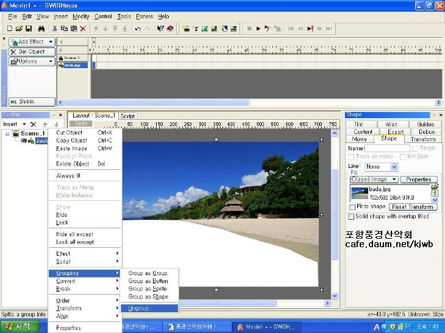This screenshot has width=445, height=333.
Task: Click the Undo arrow icon
Action: point(138,29)
